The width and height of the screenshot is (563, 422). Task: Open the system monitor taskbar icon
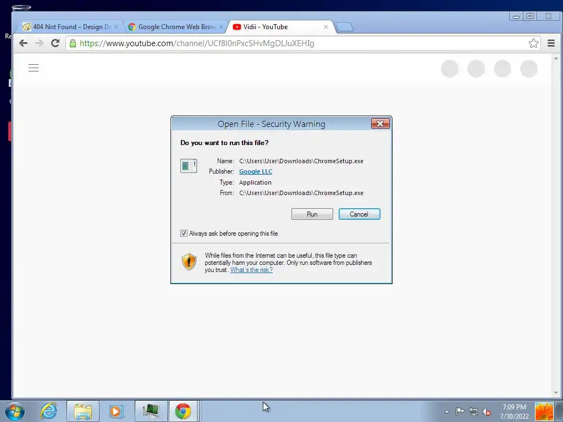click(151, 411)
